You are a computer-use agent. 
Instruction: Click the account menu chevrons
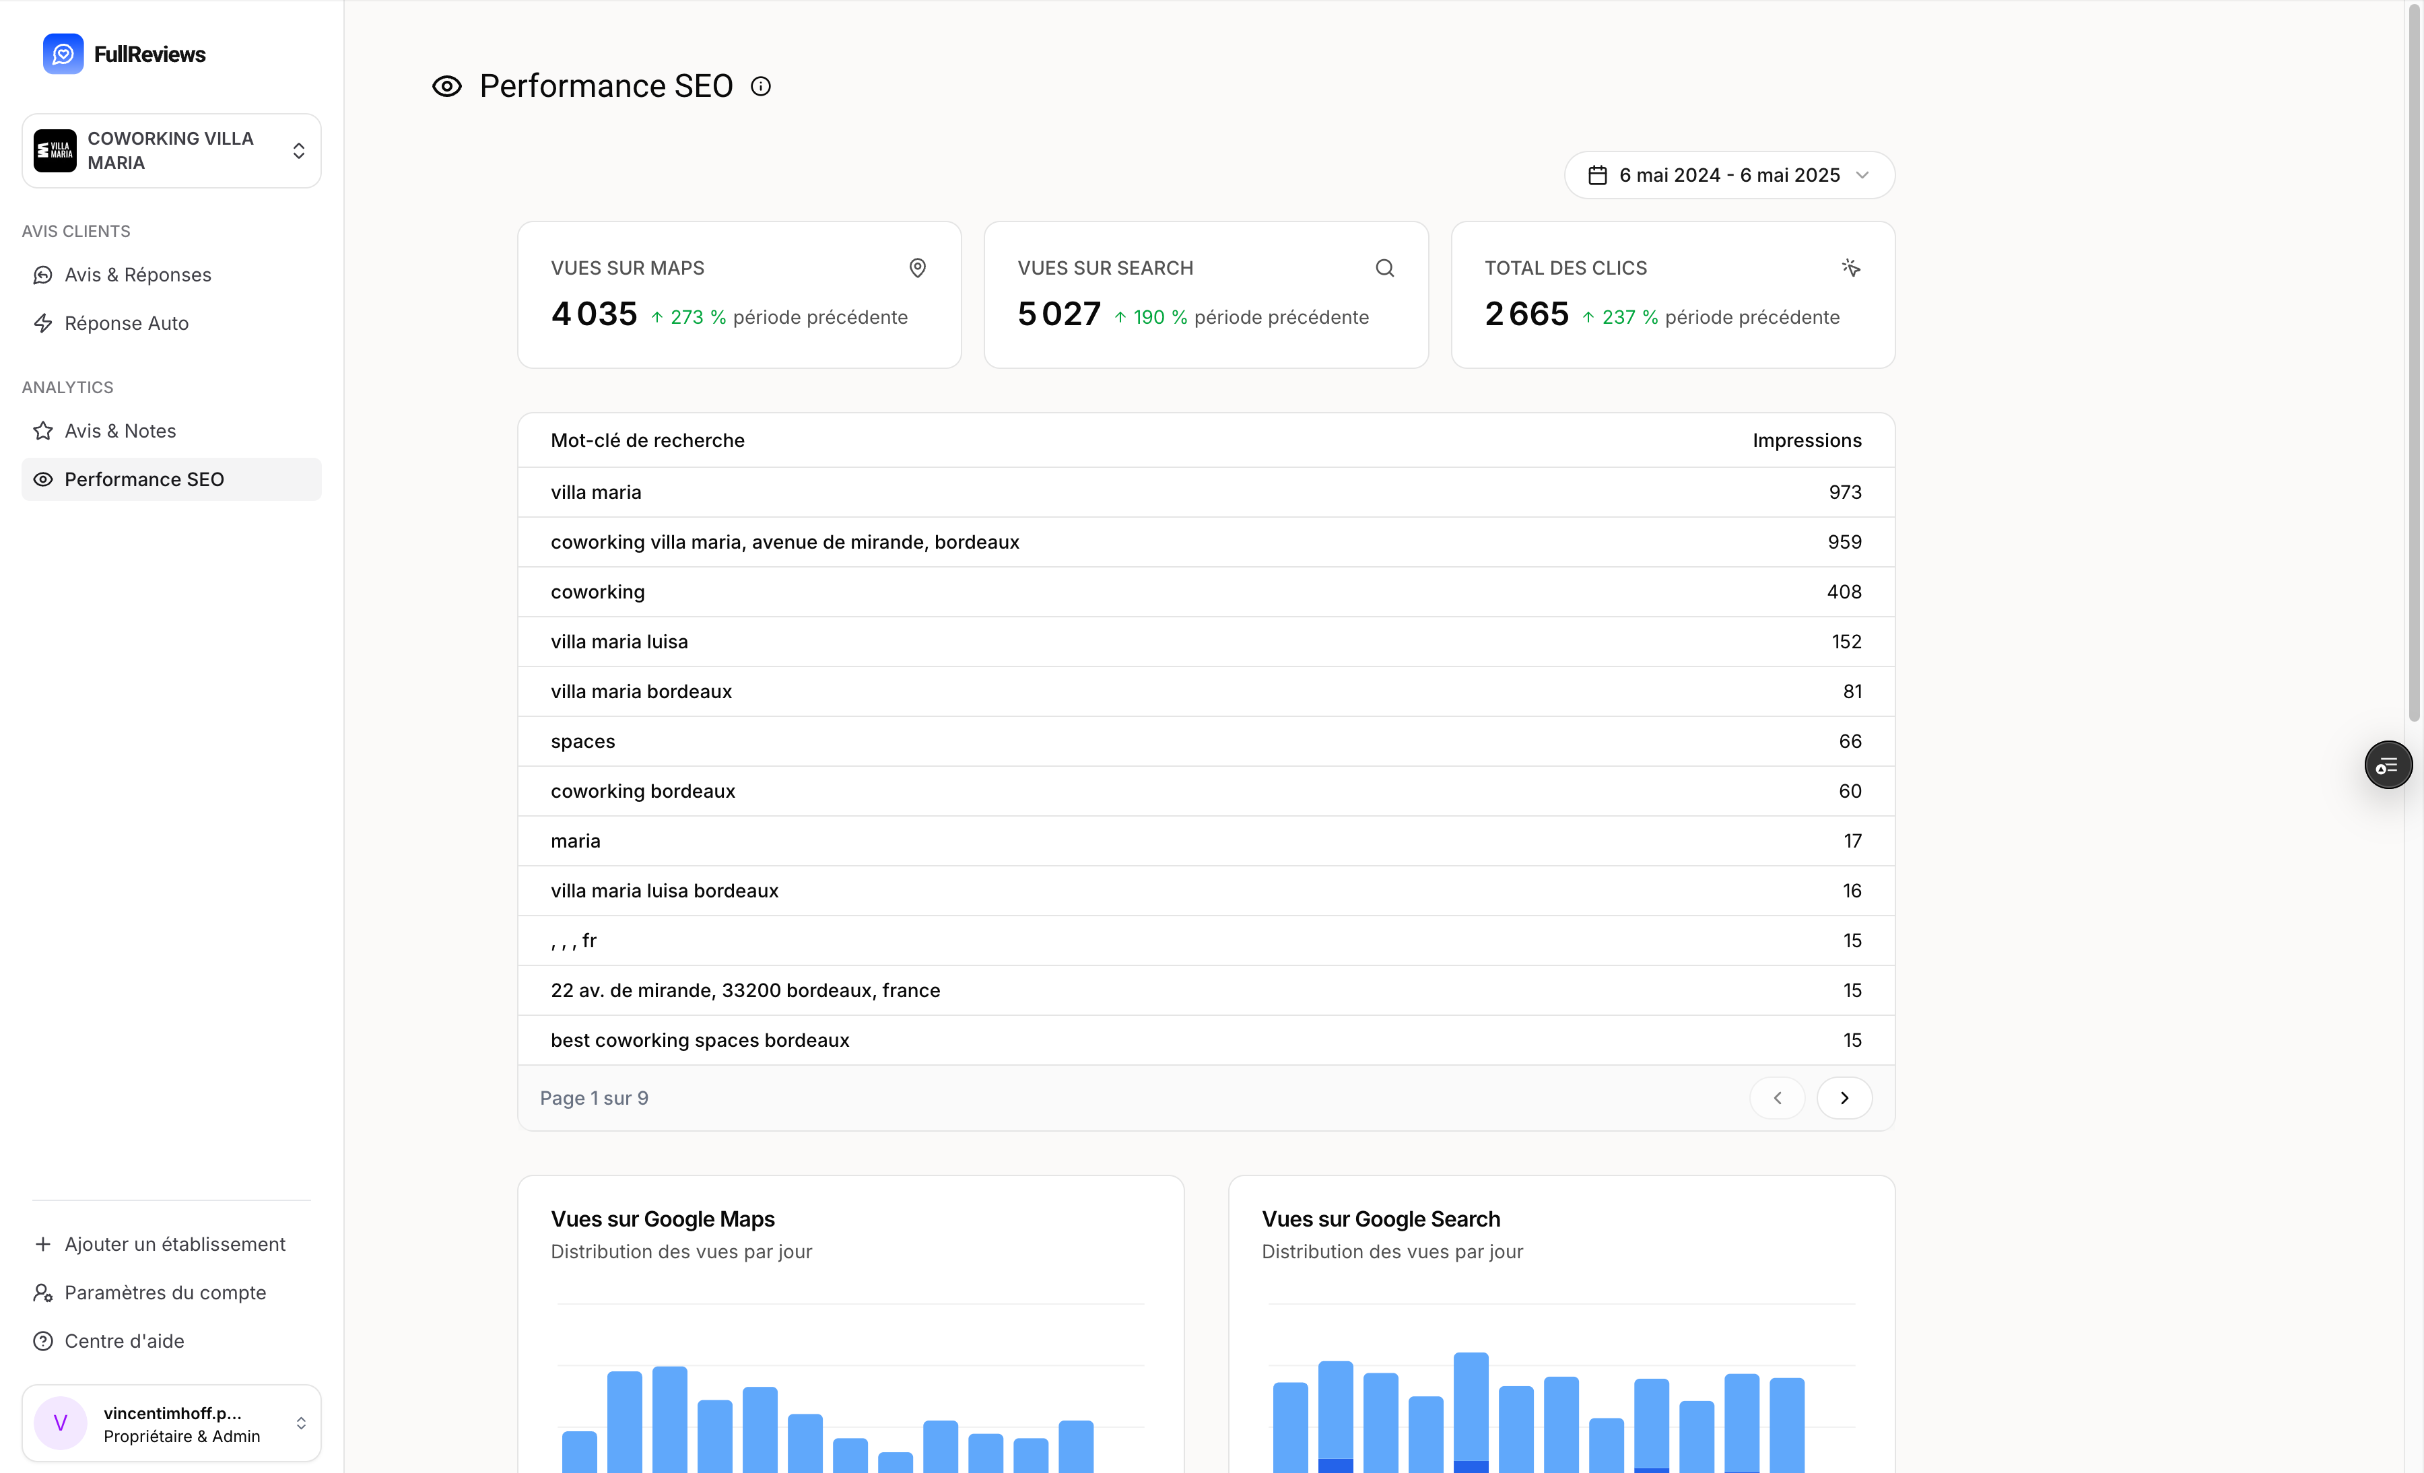pyautogui.click(x=301, y=1424)
